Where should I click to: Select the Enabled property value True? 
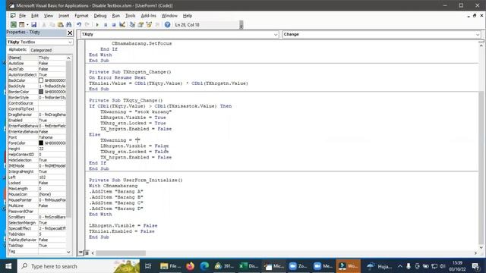(x=52, y=121)
